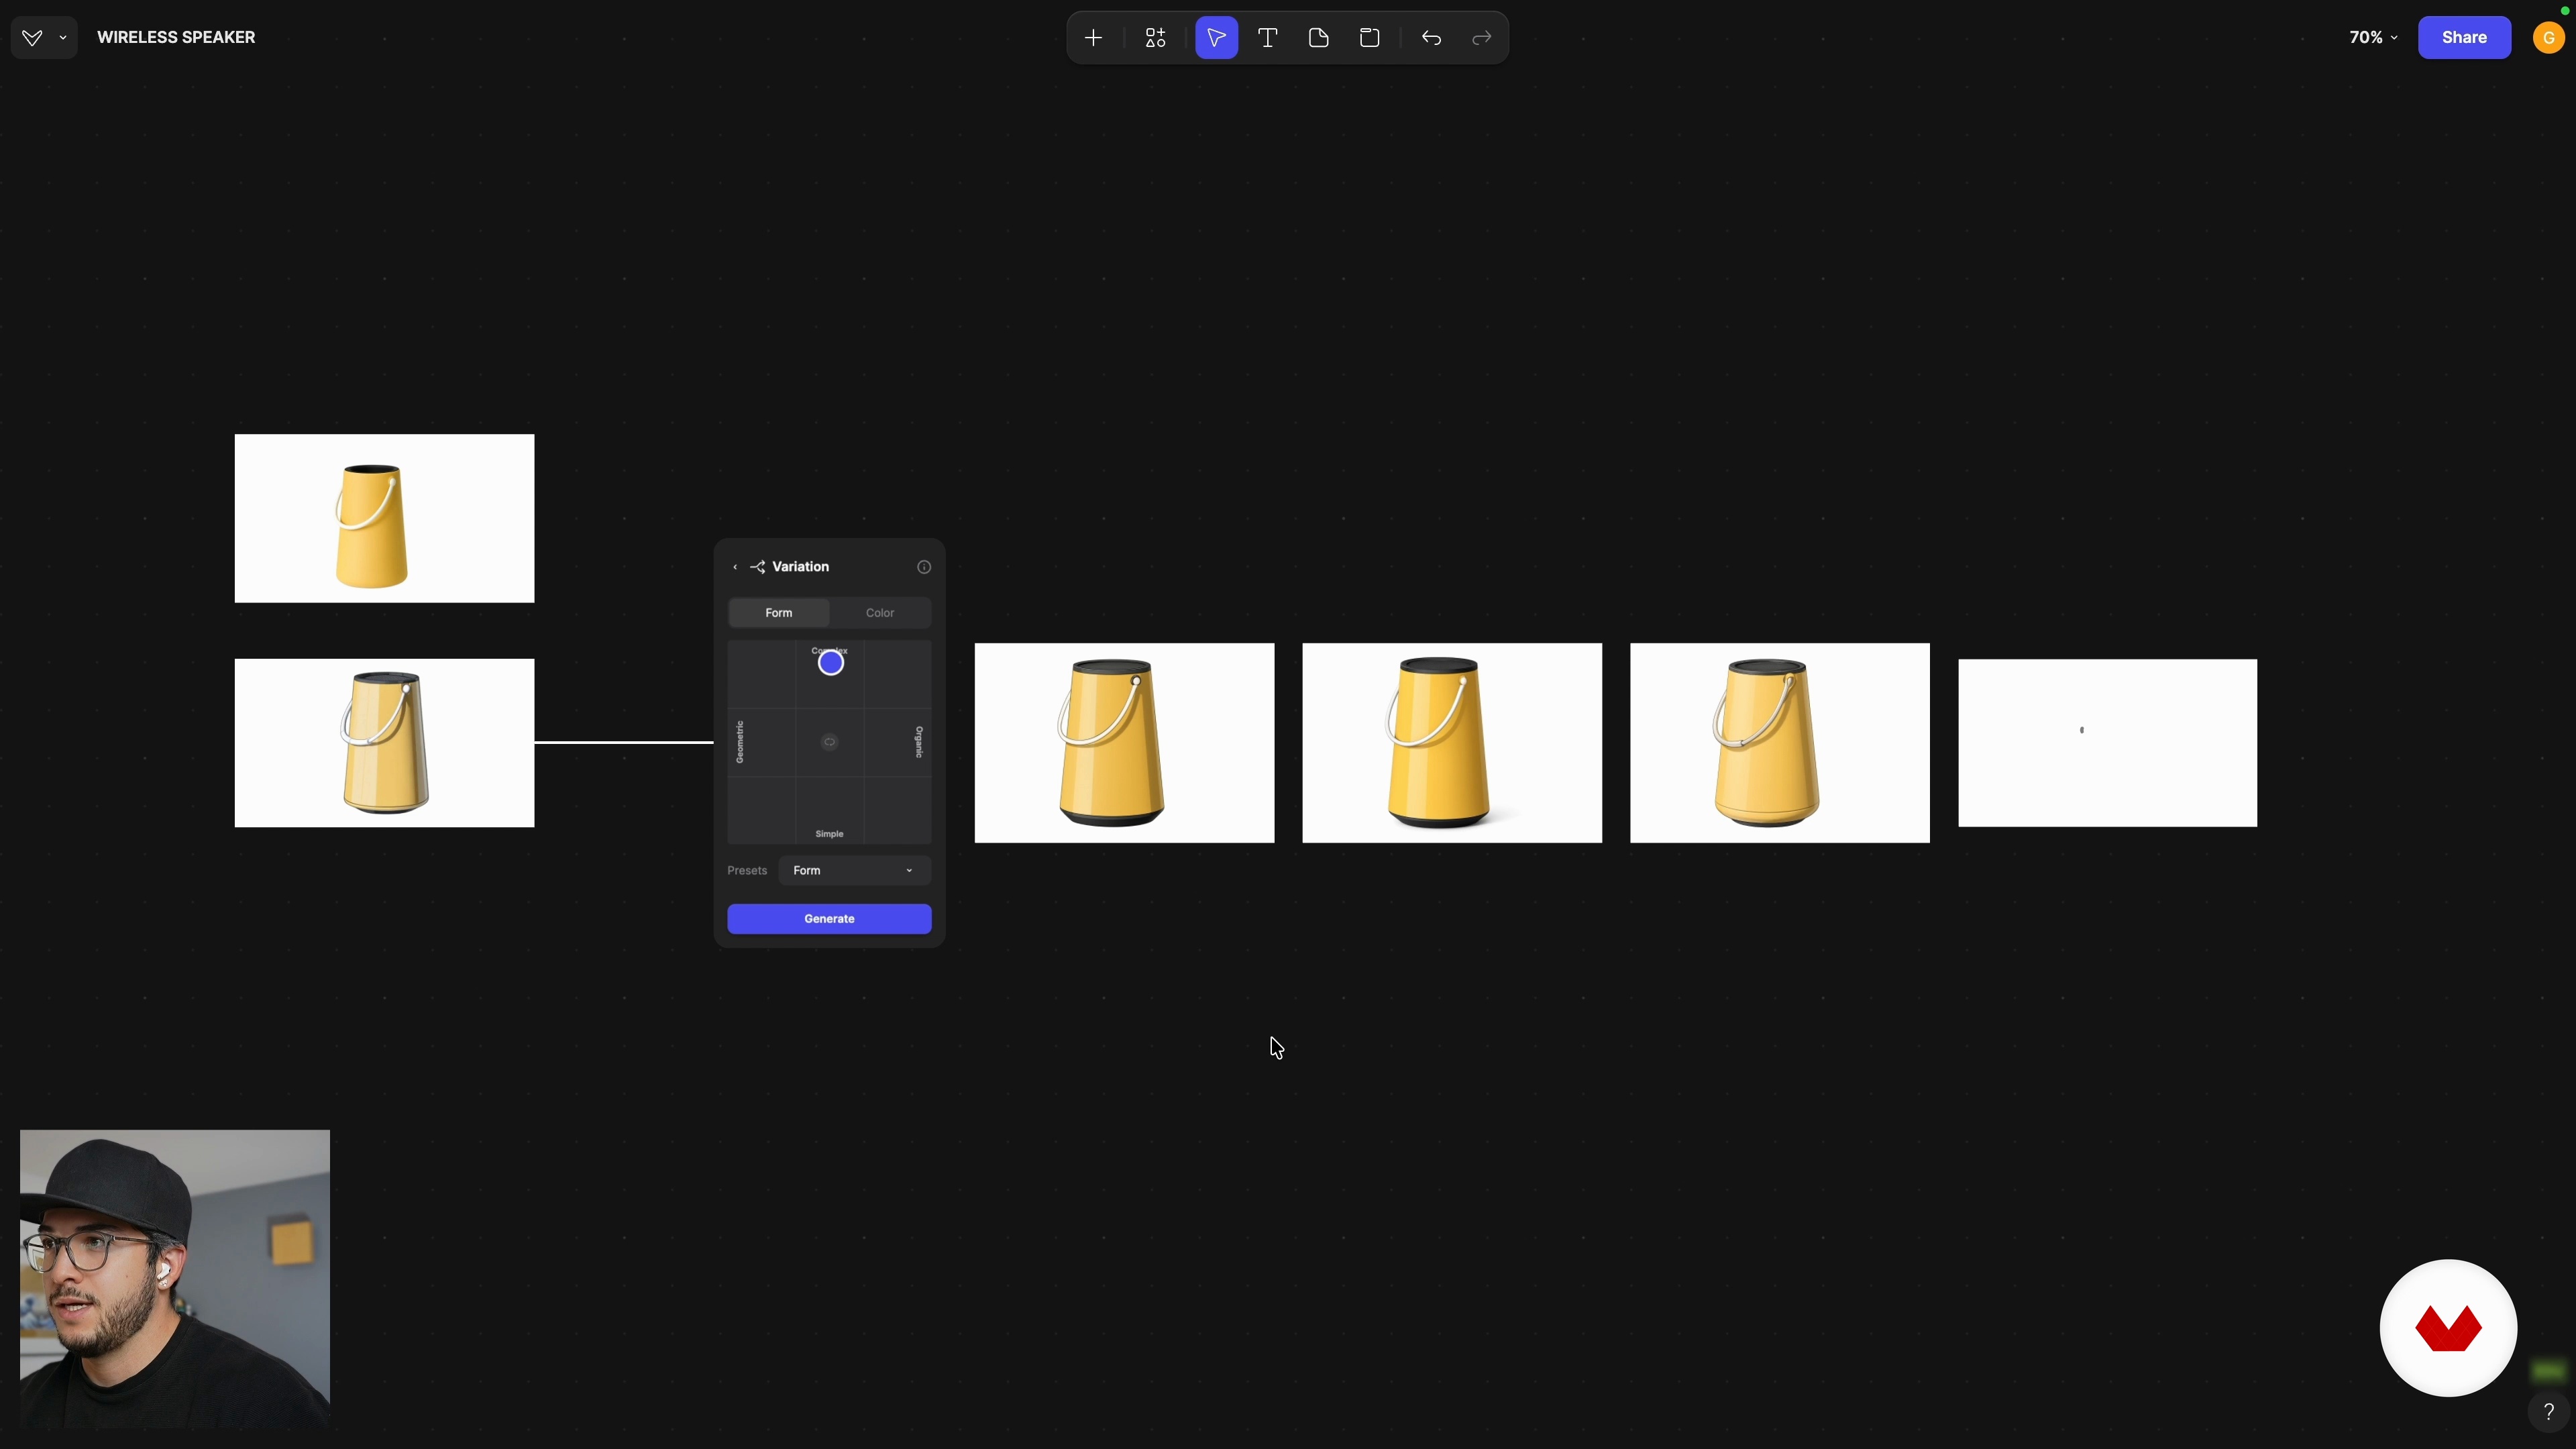2576x1449 pixels.
Task: Switch to the Color tab
Action: 880,613
